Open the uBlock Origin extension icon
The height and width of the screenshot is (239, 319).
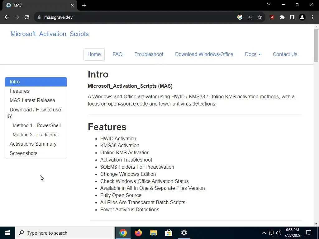272,17
